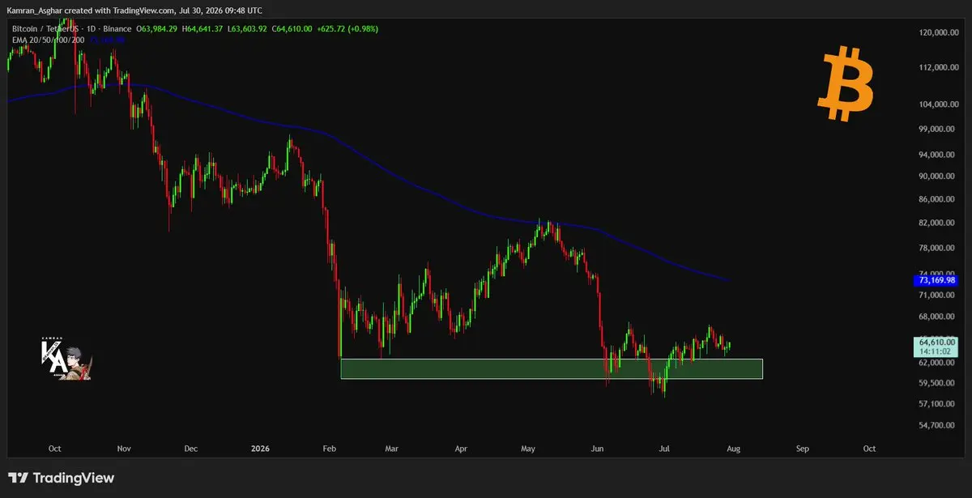Click the 'Apr' time axis label

point(461,448)
